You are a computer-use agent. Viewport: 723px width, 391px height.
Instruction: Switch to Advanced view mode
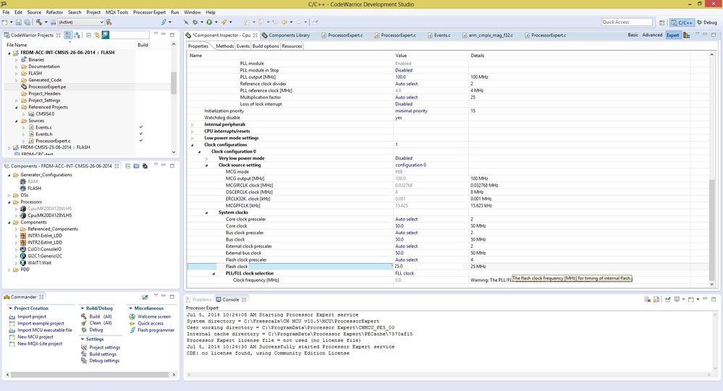click(x=652, y=35)
